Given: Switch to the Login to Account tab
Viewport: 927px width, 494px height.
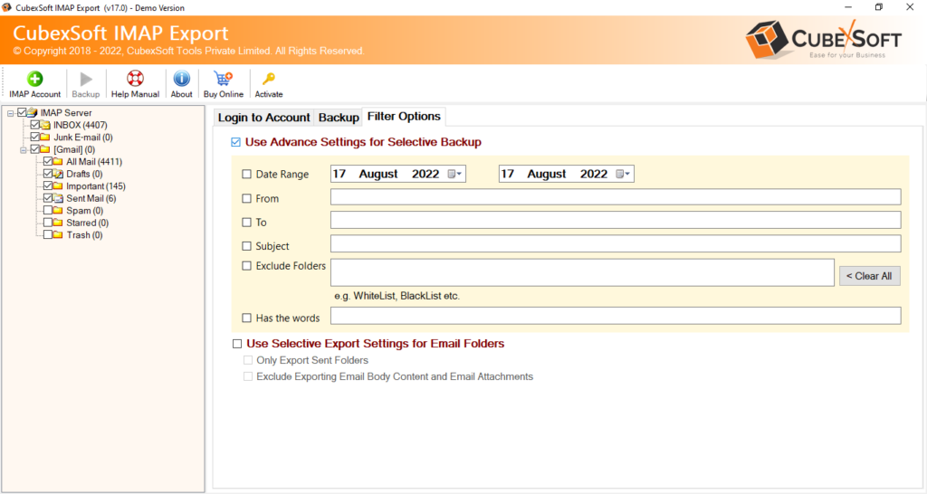Looking at the screenshot, I should tap(263, 118).
